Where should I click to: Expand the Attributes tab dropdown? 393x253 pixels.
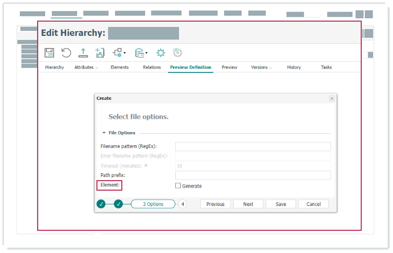tap(86, 68)
